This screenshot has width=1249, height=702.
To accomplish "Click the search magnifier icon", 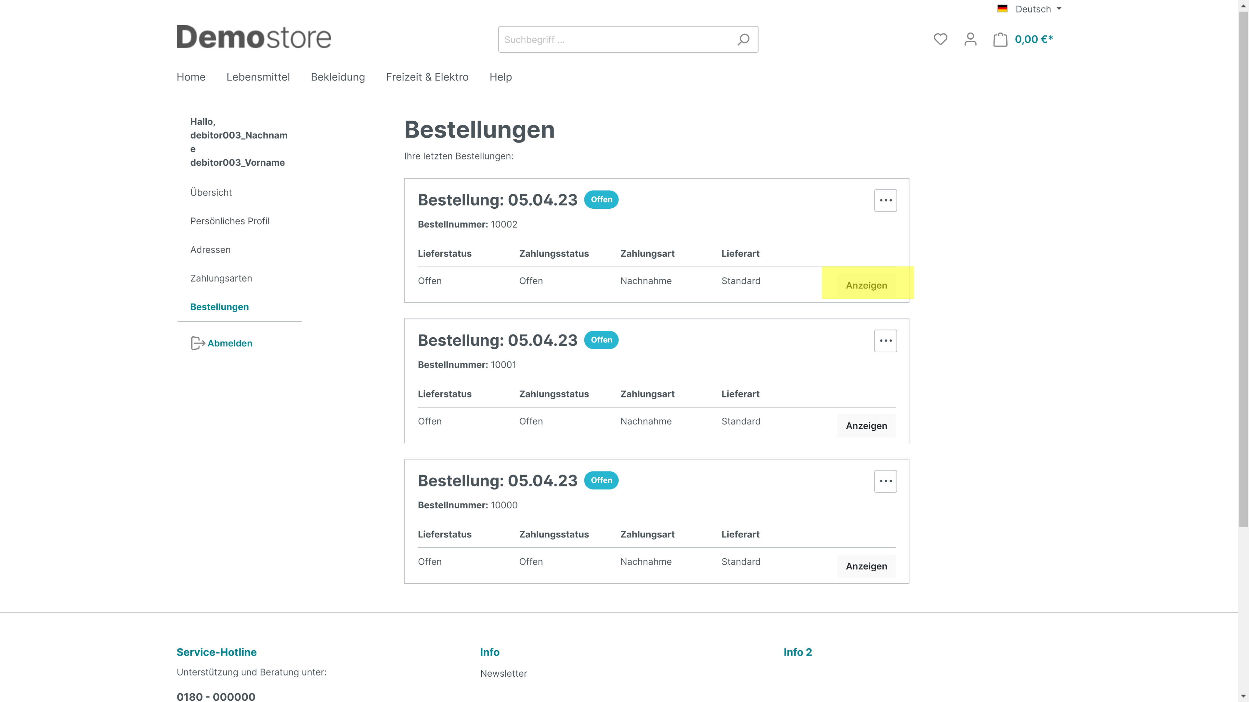I will click(x=743, y=39).
